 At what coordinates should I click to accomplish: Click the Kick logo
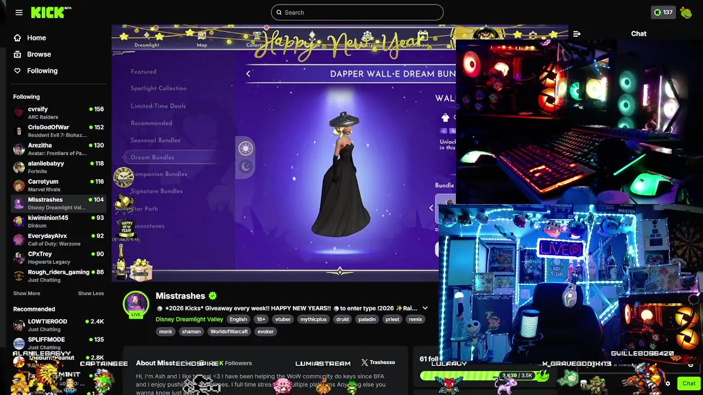51,12
